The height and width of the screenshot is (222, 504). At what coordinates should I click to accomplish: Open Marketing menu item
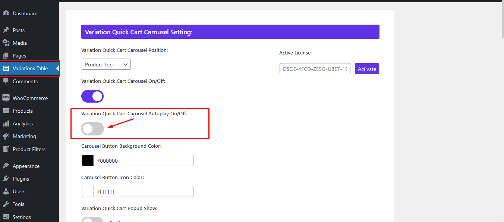(29, 136)
